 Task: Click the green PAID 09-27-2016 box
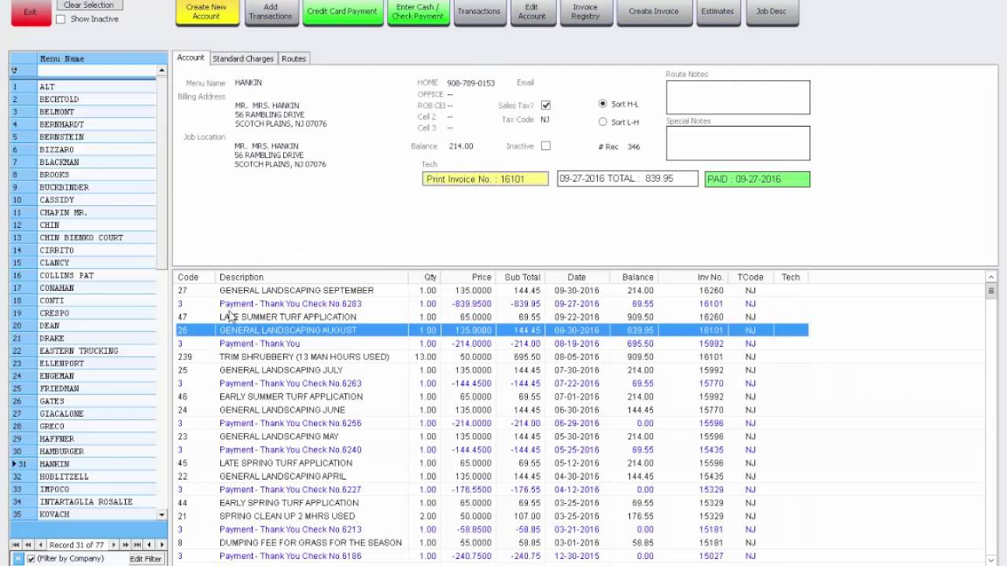click(x=757, y=179)
